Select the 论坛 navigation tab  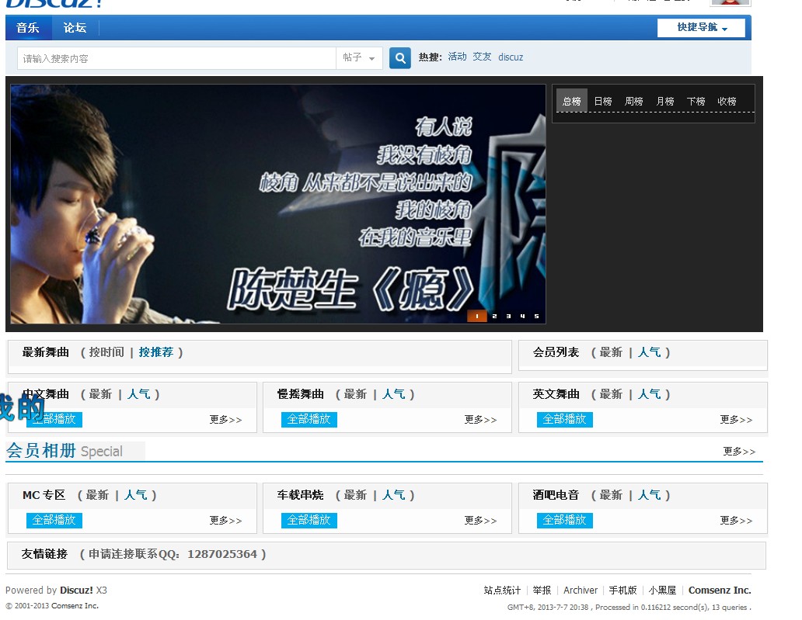(x=75, y=28)
